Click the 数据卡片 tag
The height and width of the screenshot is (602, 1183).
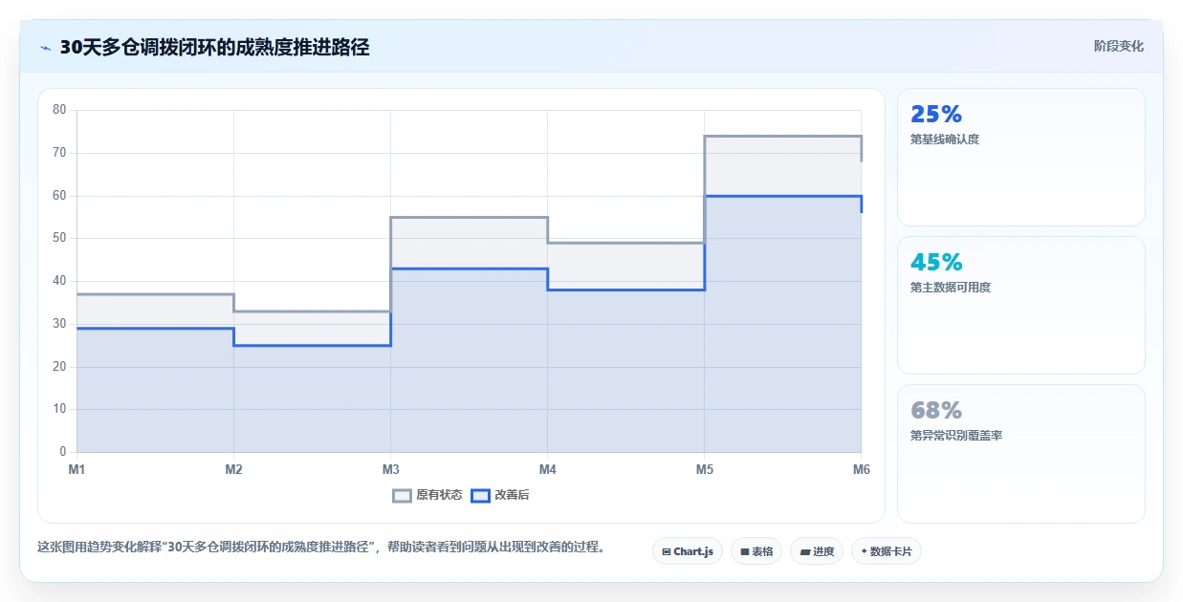[886, 551]
